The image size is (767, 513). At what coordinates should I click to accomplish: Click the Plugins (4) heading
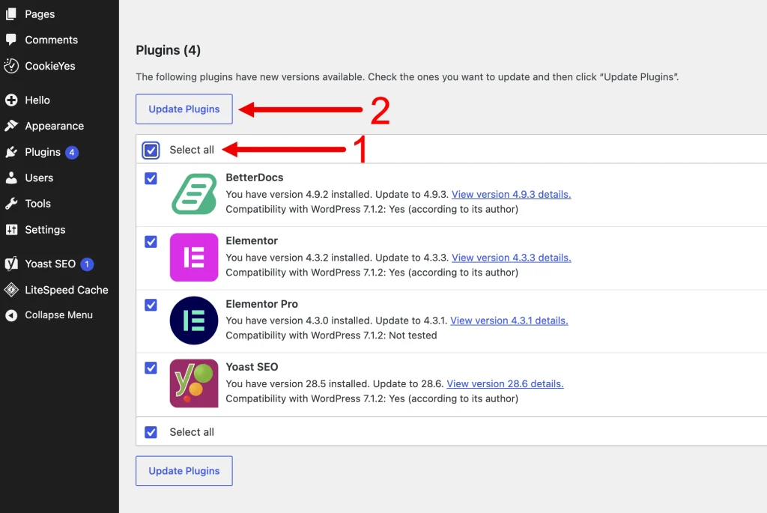pos(169,50)
